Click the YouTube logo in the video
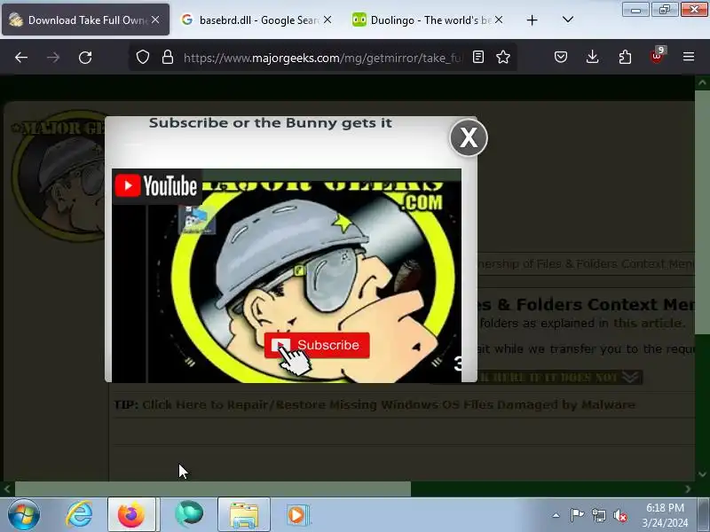The width and height of the screenshot is (710, 532). tap(156, 186)
